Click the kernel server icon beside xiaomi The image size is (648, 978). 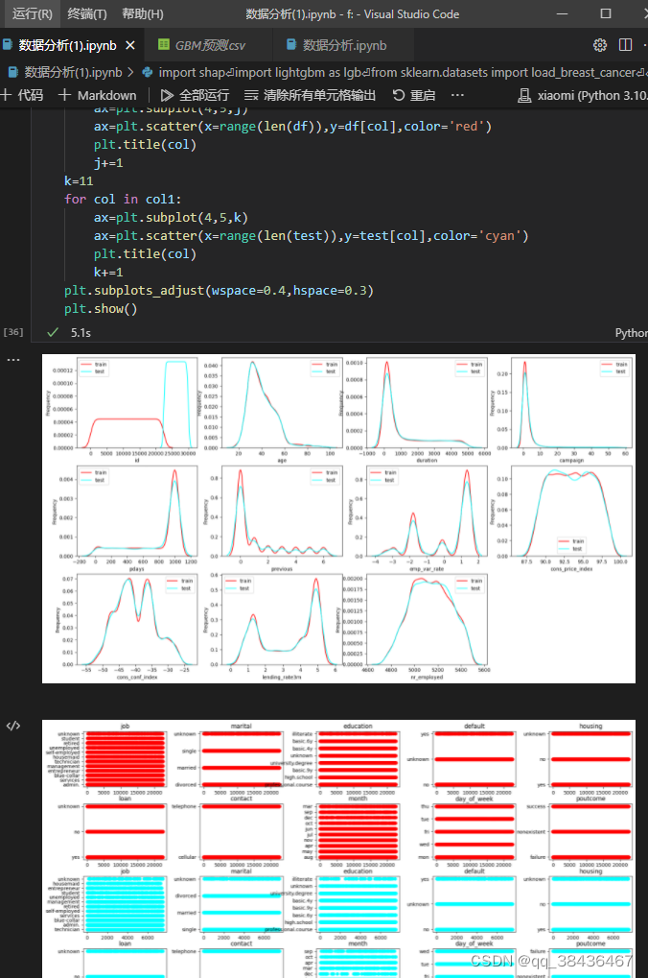tap(524, 95)
